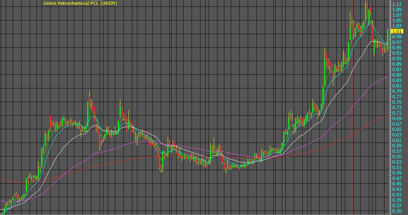Click the 1.11 price axis label
This screenshot has height=215, width=408.
coord(397,4)
